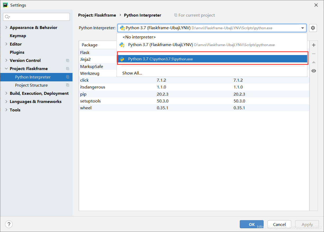The width and height of the screenshot is (324, 232).
Task: Expand Appearance & Behavior section
Action: (6, 28)
